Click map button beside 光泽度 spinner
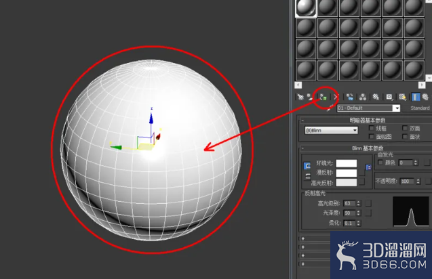 click(x=368, y=213)
